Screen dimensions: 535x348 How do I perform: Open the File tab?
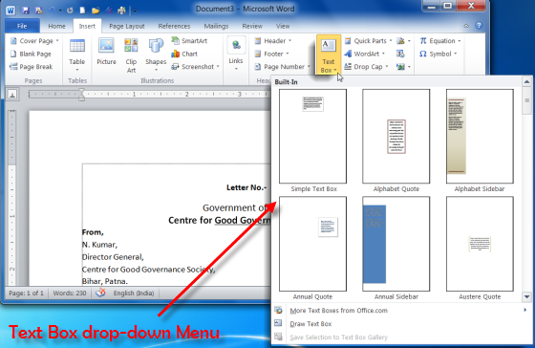tap(22, 26)
